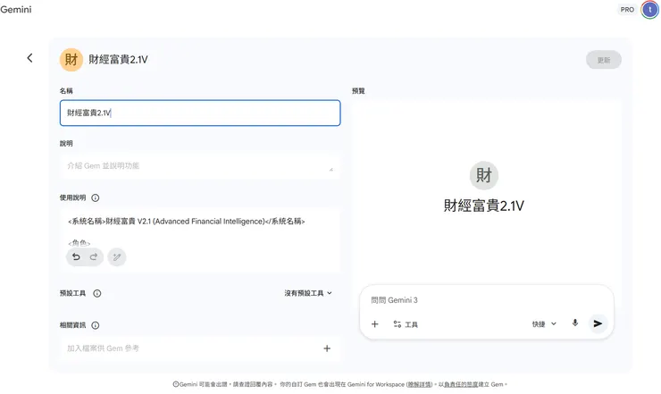Click the description field 介紹 Gem 並說明功能
661x394 pixels.
tap(200, 166)
